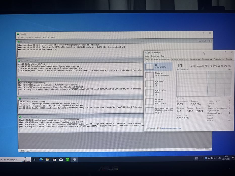Click the Intel Xeon E3-1230 v6 CPU name
This screenshot has height=176, width=235.
[210, 66]
